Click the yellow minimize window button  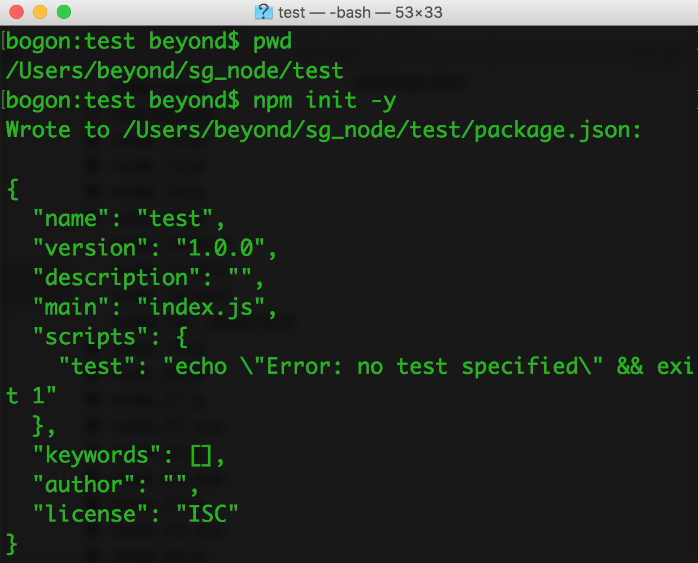40,12
